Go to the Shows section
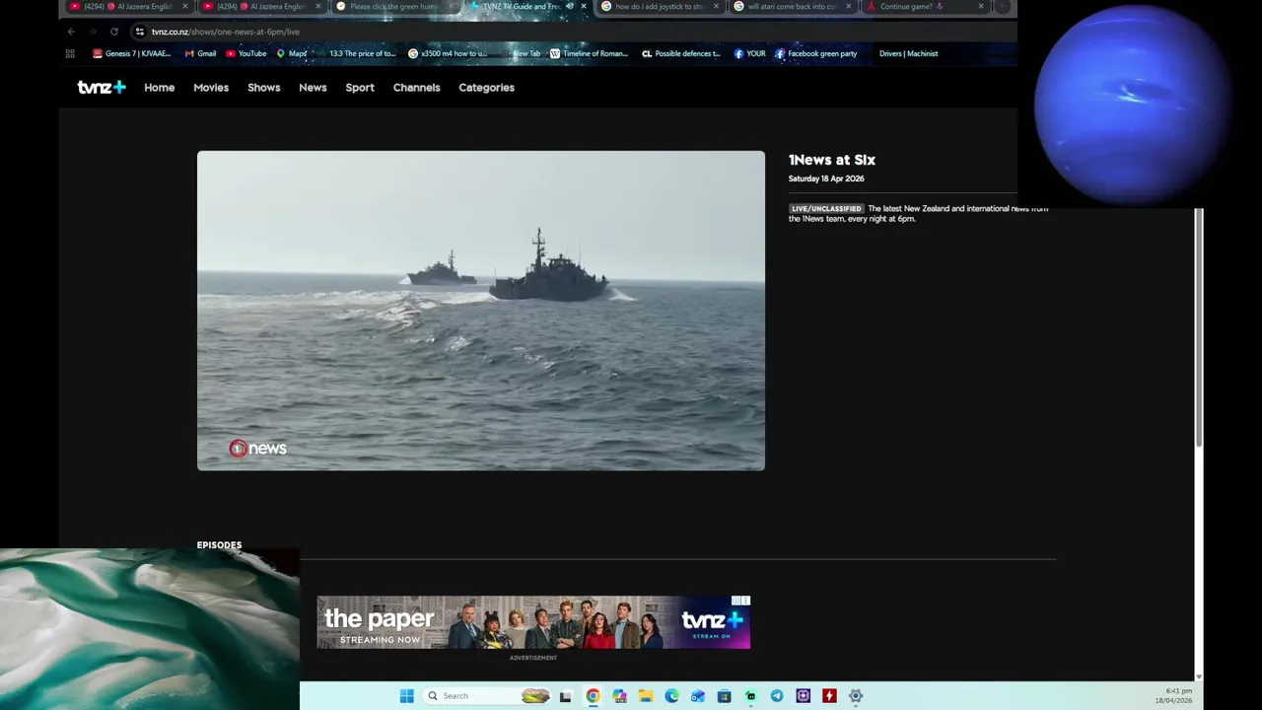The height and width of the screenshot is (710, 1262). 263,88
